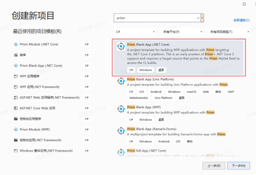Select Prism Blank App (.NET Core) result title

pyautogui.click(x=148, y=44)
